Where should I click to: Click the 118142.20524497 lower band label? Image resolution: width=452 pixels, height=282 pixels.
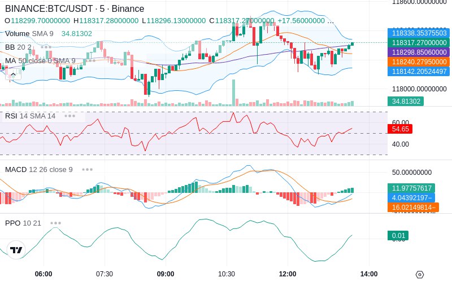click(x=419, y=72)
